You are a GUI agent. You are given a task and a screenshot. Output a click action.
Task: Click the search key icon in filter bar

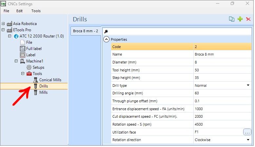click(x=106, y=32)
